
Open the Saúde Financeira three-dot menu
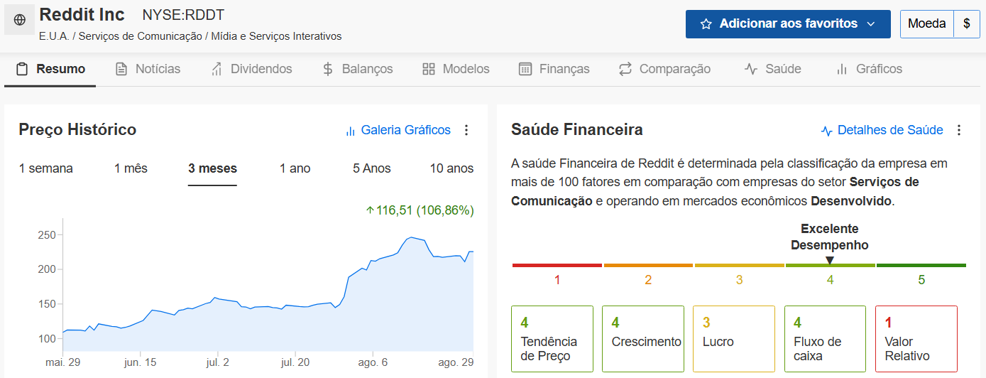click(x=959, y=130)
